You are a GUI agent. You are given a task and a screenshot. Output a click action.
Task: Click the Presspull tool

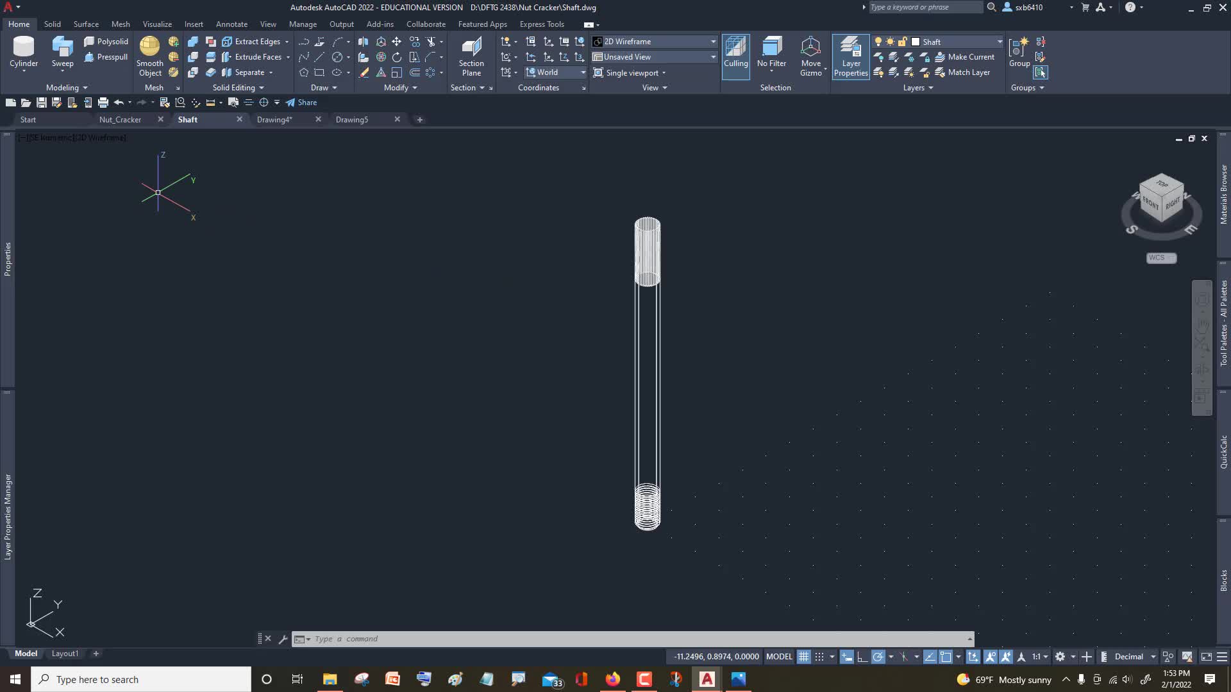[x=106, y=57]
